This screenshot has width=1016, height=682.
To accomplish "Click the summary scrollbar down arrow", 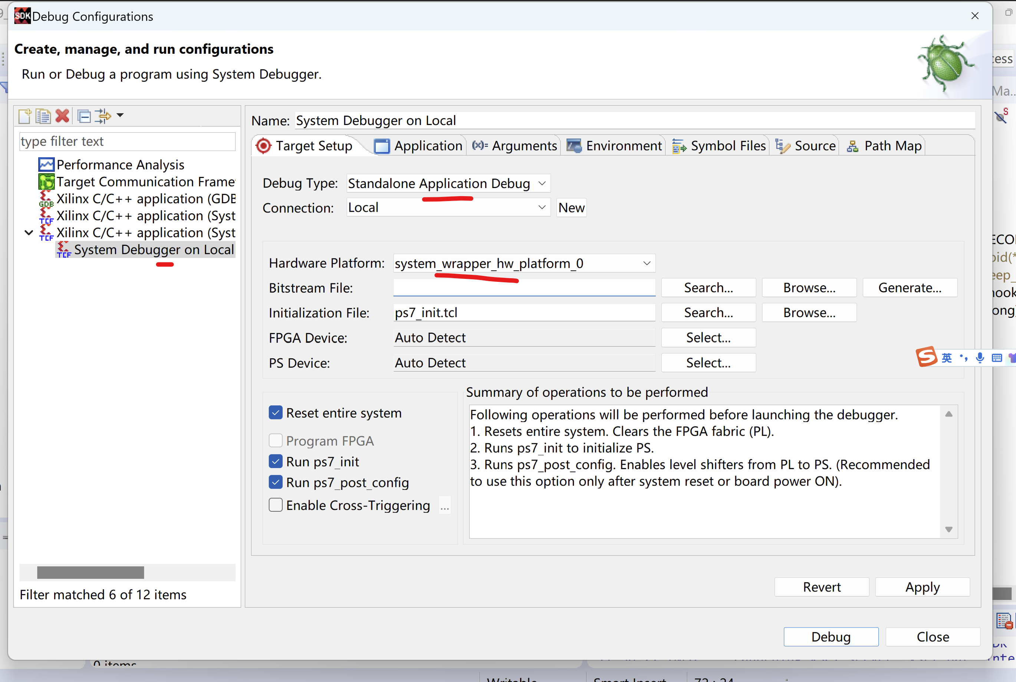I will (949, 529).
